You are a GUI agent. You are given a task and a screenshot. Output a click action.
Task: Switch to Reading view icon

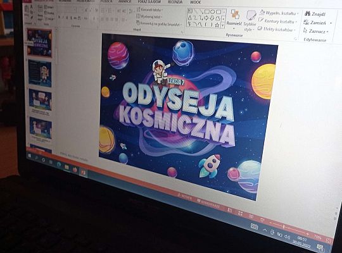click(x=251, y=216)
